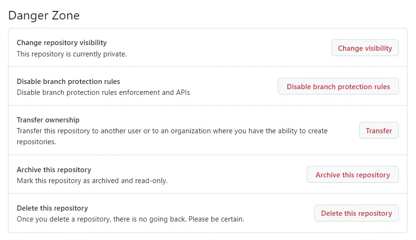Click the 'enforcement and APIs' description text
This screenshot has height=240, width=416.
pos(152,92)
